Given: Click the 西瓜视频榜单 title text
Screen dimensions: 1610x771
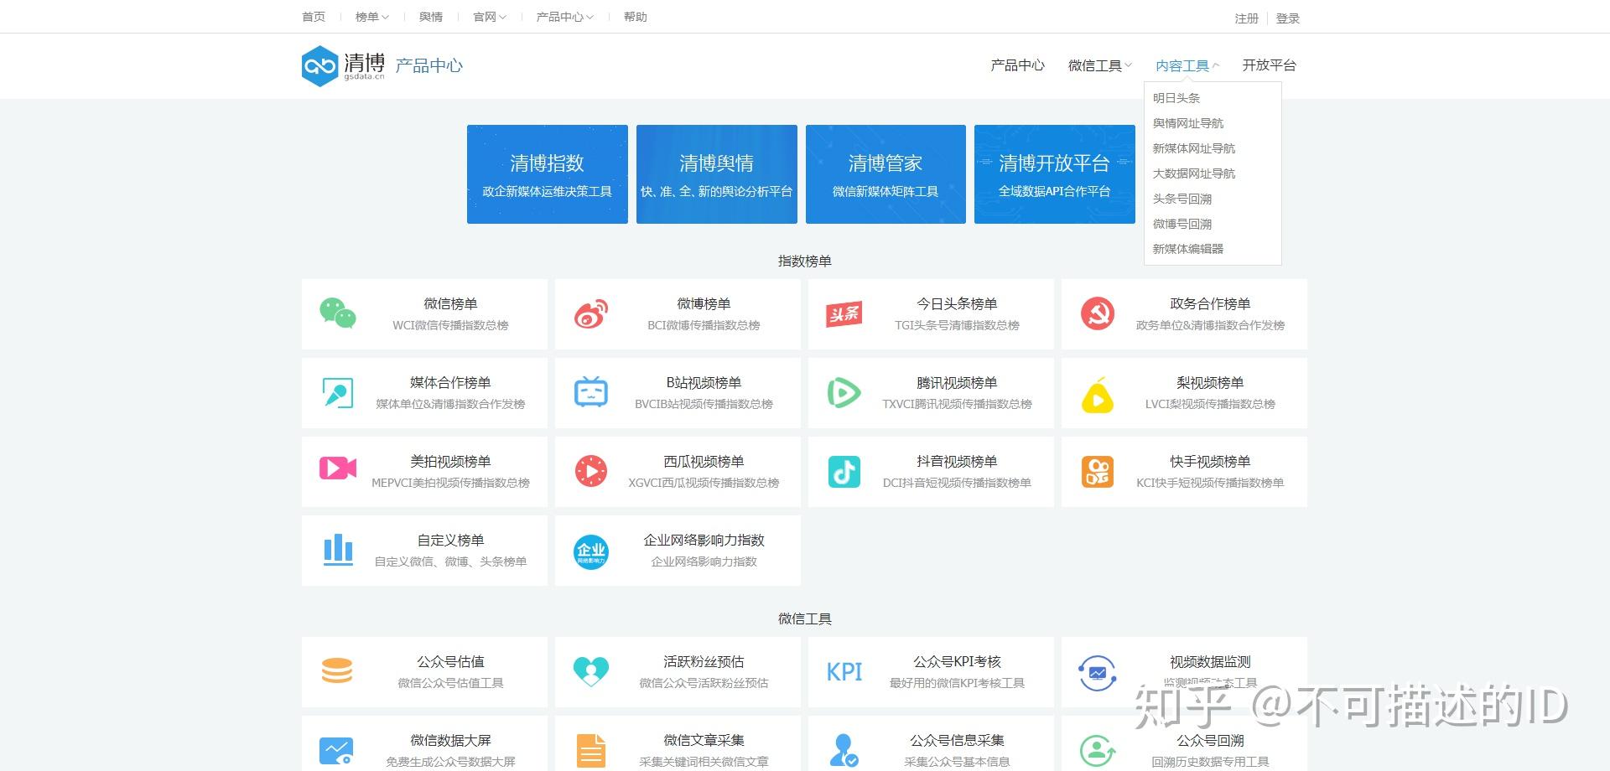Looking at the screenshot, I should (704, 461).
